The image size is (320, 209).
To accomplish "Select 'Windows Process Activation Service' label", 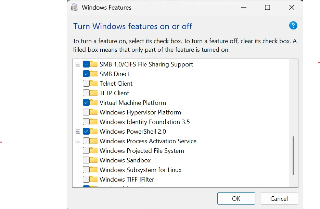I will click(x=148, y=141).
